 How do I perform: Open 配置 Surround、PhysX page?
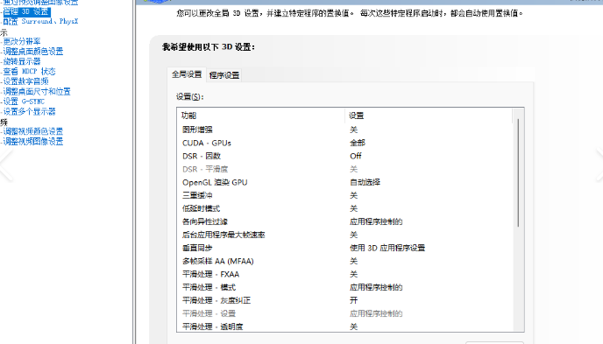point(40,21)
